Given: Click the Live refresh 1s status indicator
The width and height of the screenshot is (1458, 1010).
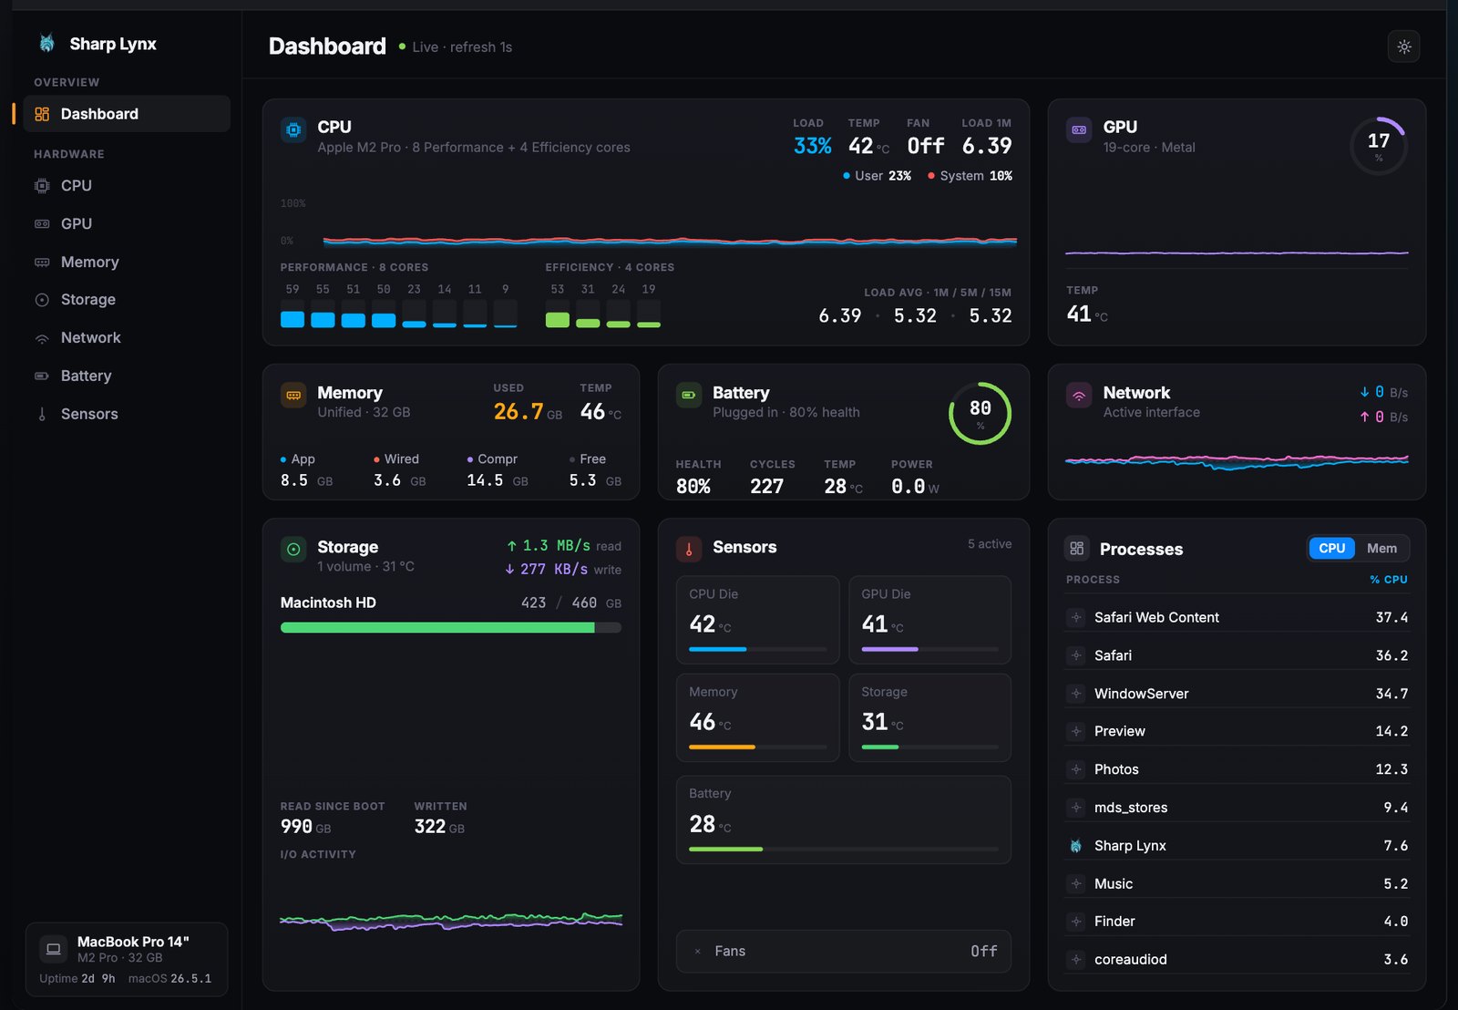Looking at the screenshot, I should (455, 46).
